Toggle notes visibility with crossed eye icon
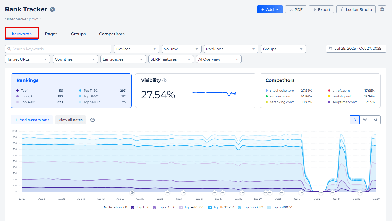This screenshot has width=392, height=221. [x=92, y=120]
